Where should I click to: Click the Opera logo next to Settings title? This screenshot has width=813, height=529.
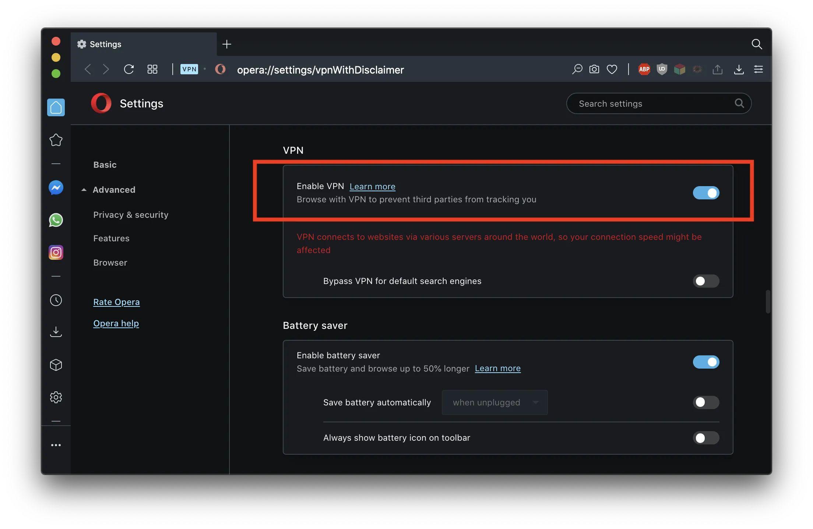pyautogui.click(x=101, y=103)
